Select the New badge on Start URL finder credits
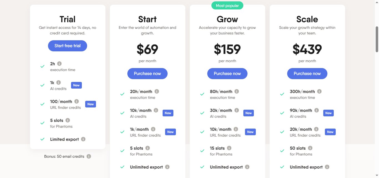The width and height of the screenshot is (379, 178). coord(170,132)
